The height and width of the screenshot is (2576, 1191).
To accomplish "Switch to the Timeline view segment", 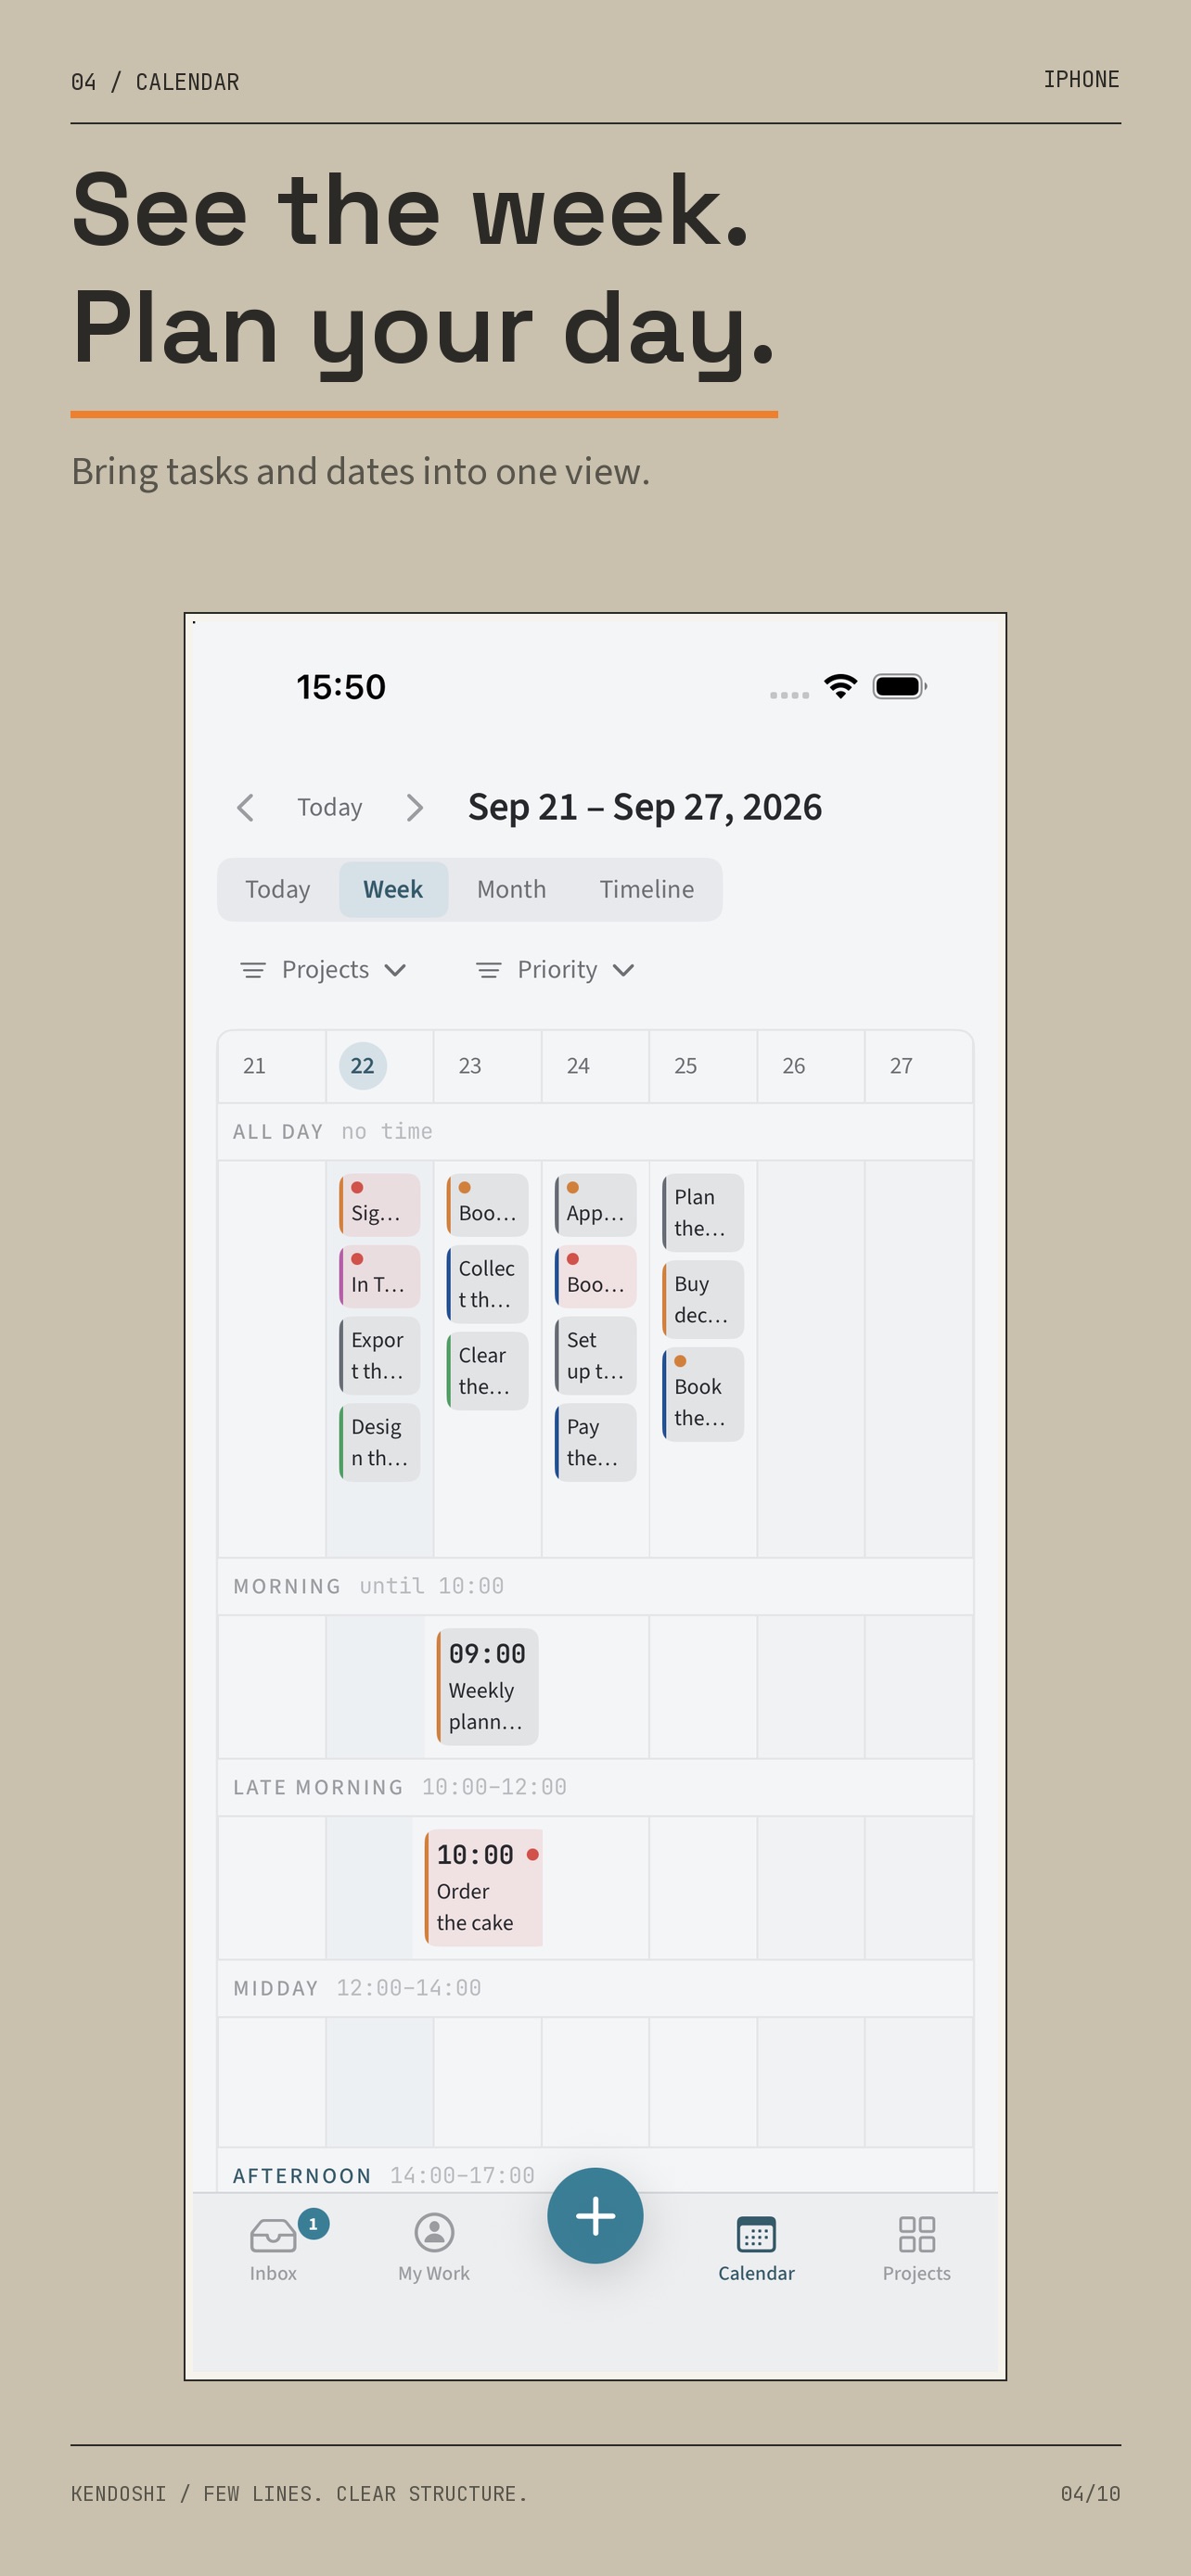I will tap(646, 889).
